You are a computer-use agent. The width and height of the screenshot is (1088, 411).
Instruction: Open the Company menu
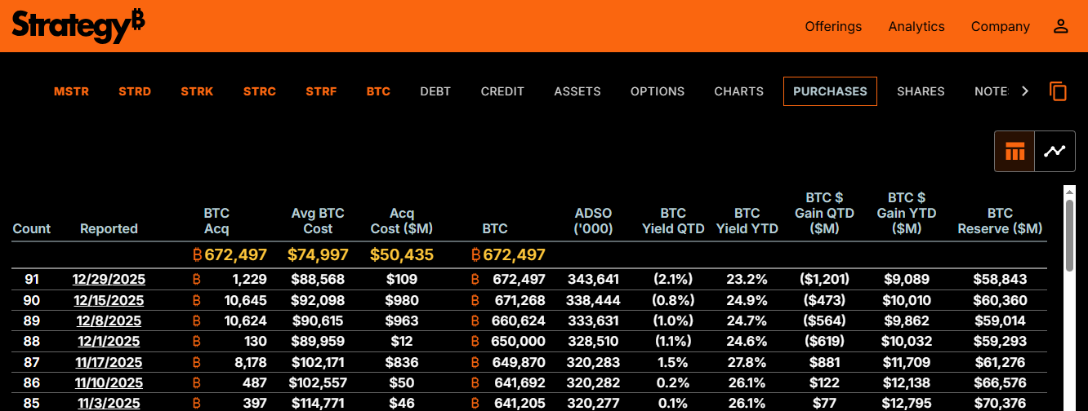coord(1000,26)
